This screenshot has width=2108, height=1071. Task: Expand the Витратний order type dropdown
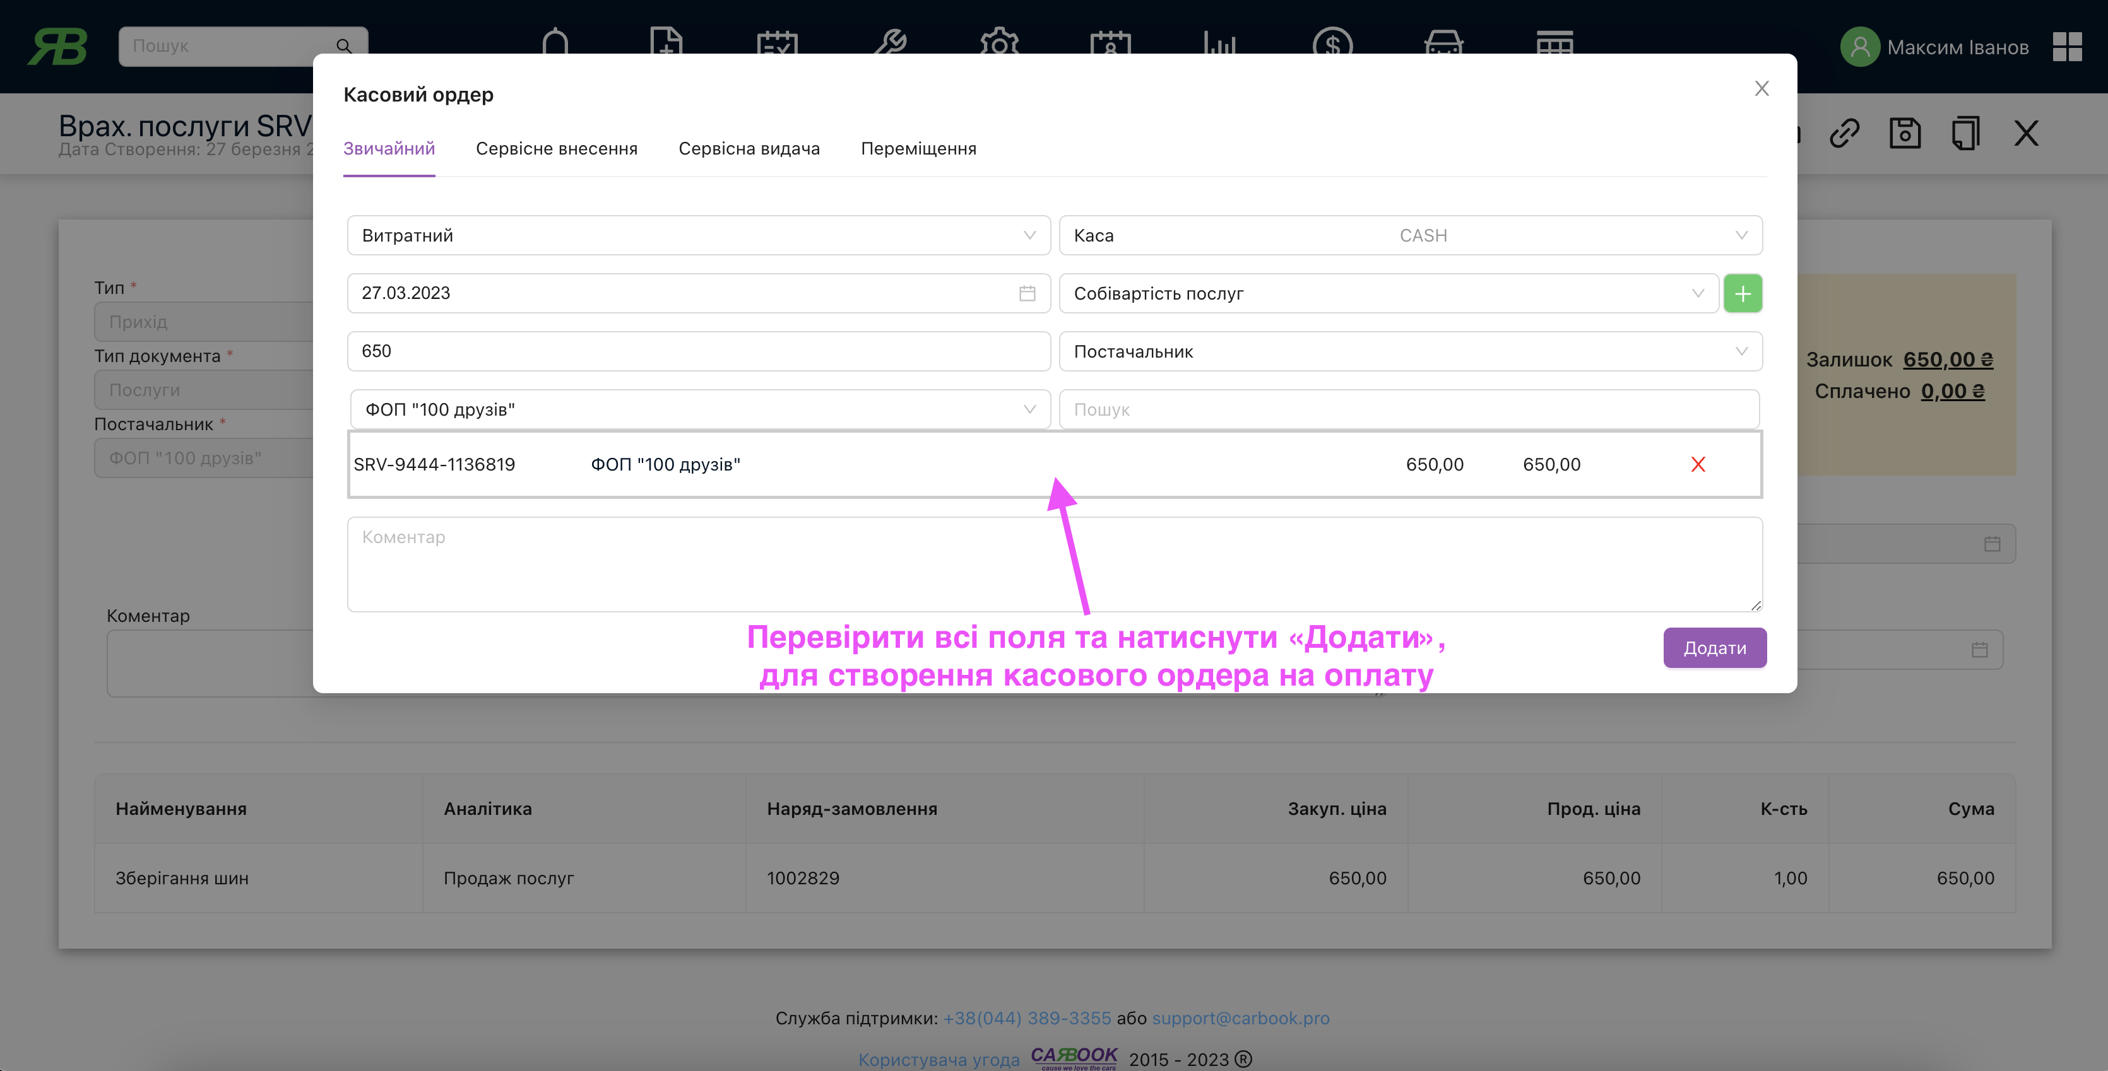(698, 235)
